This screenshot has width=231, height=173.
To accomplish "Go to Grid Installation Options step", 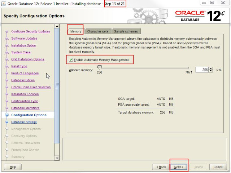I will tap(28, 59).
